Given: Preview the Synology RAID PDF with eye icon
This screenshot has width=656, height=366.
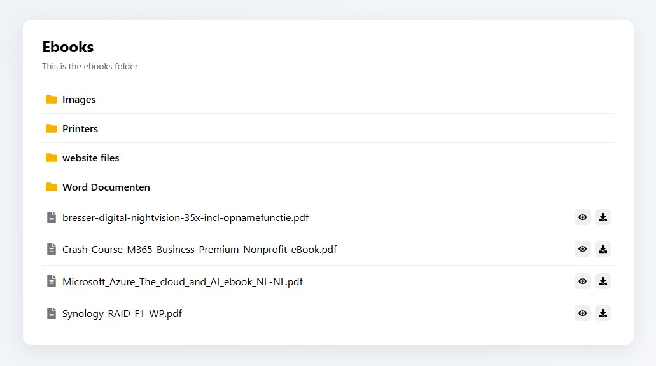Looking at the screenshot, I should tap(582, 313).
